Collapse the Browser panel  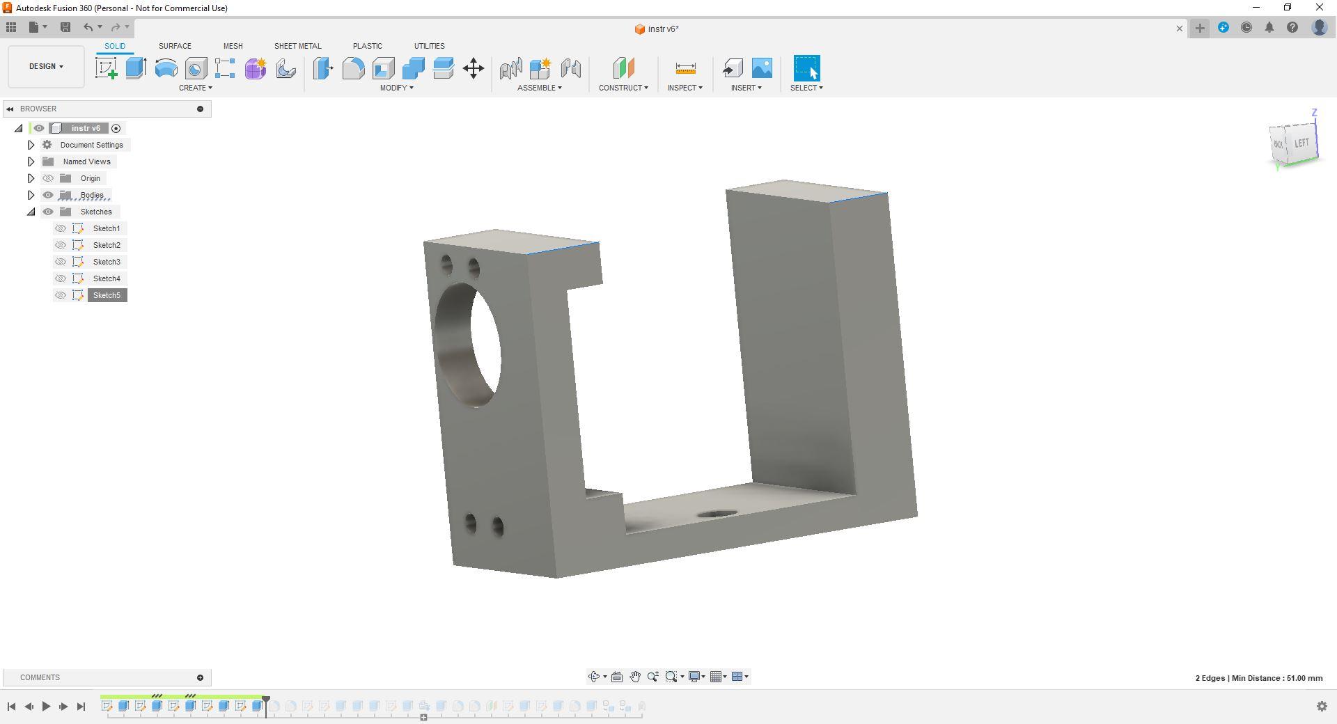(x=10, y=109)
